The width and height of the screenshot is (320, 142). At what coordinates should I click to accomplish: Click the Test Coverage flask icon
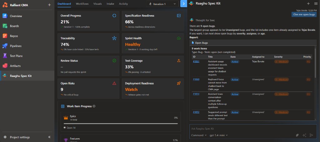click(x=179, y=61)
